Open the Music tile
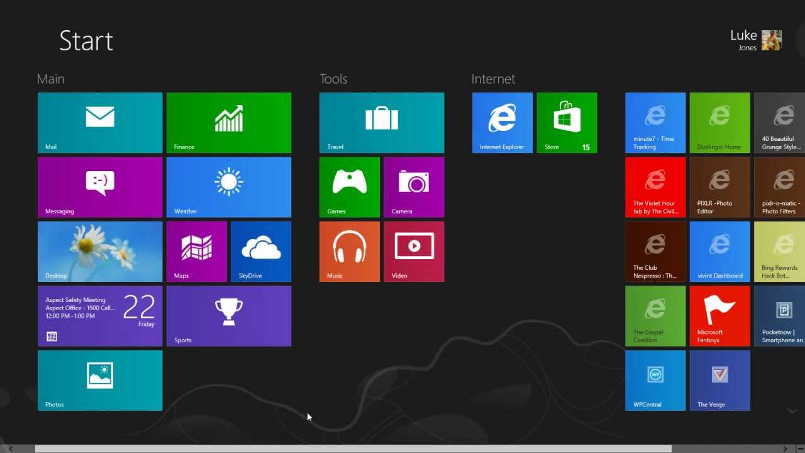The width and height of the screenshot is (805, 453). pyautogui.click(x=350, y=252)
